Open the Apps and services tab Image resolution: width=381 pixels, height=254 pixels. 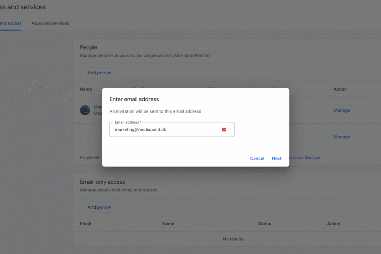[x=50, y=23]
